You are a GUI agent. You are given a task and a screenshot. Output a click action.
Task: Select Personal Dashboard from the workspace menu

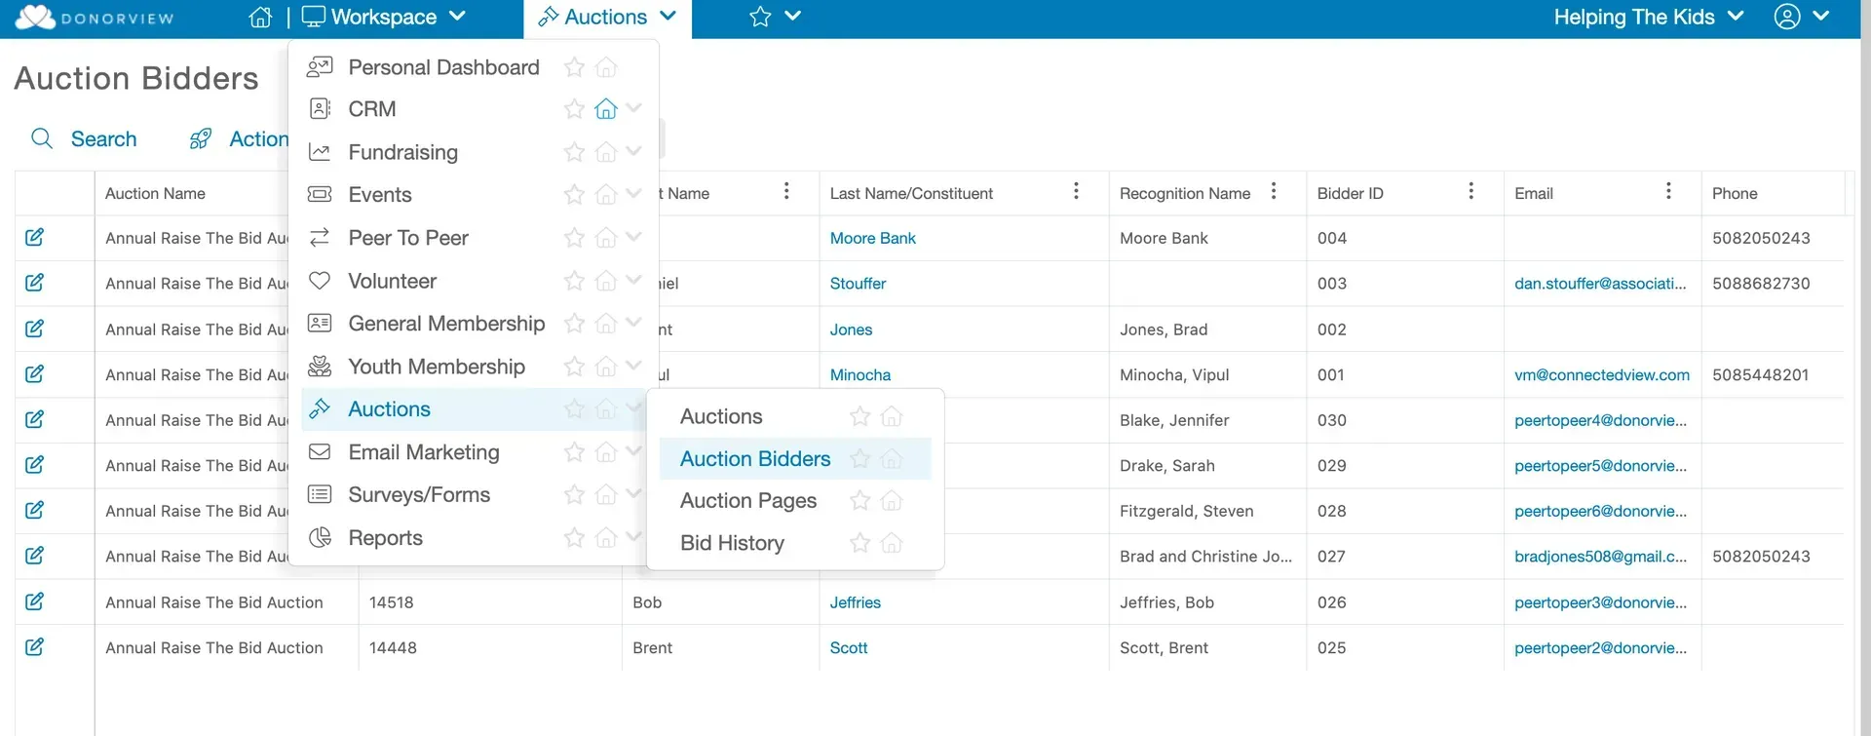pos(443,67)
